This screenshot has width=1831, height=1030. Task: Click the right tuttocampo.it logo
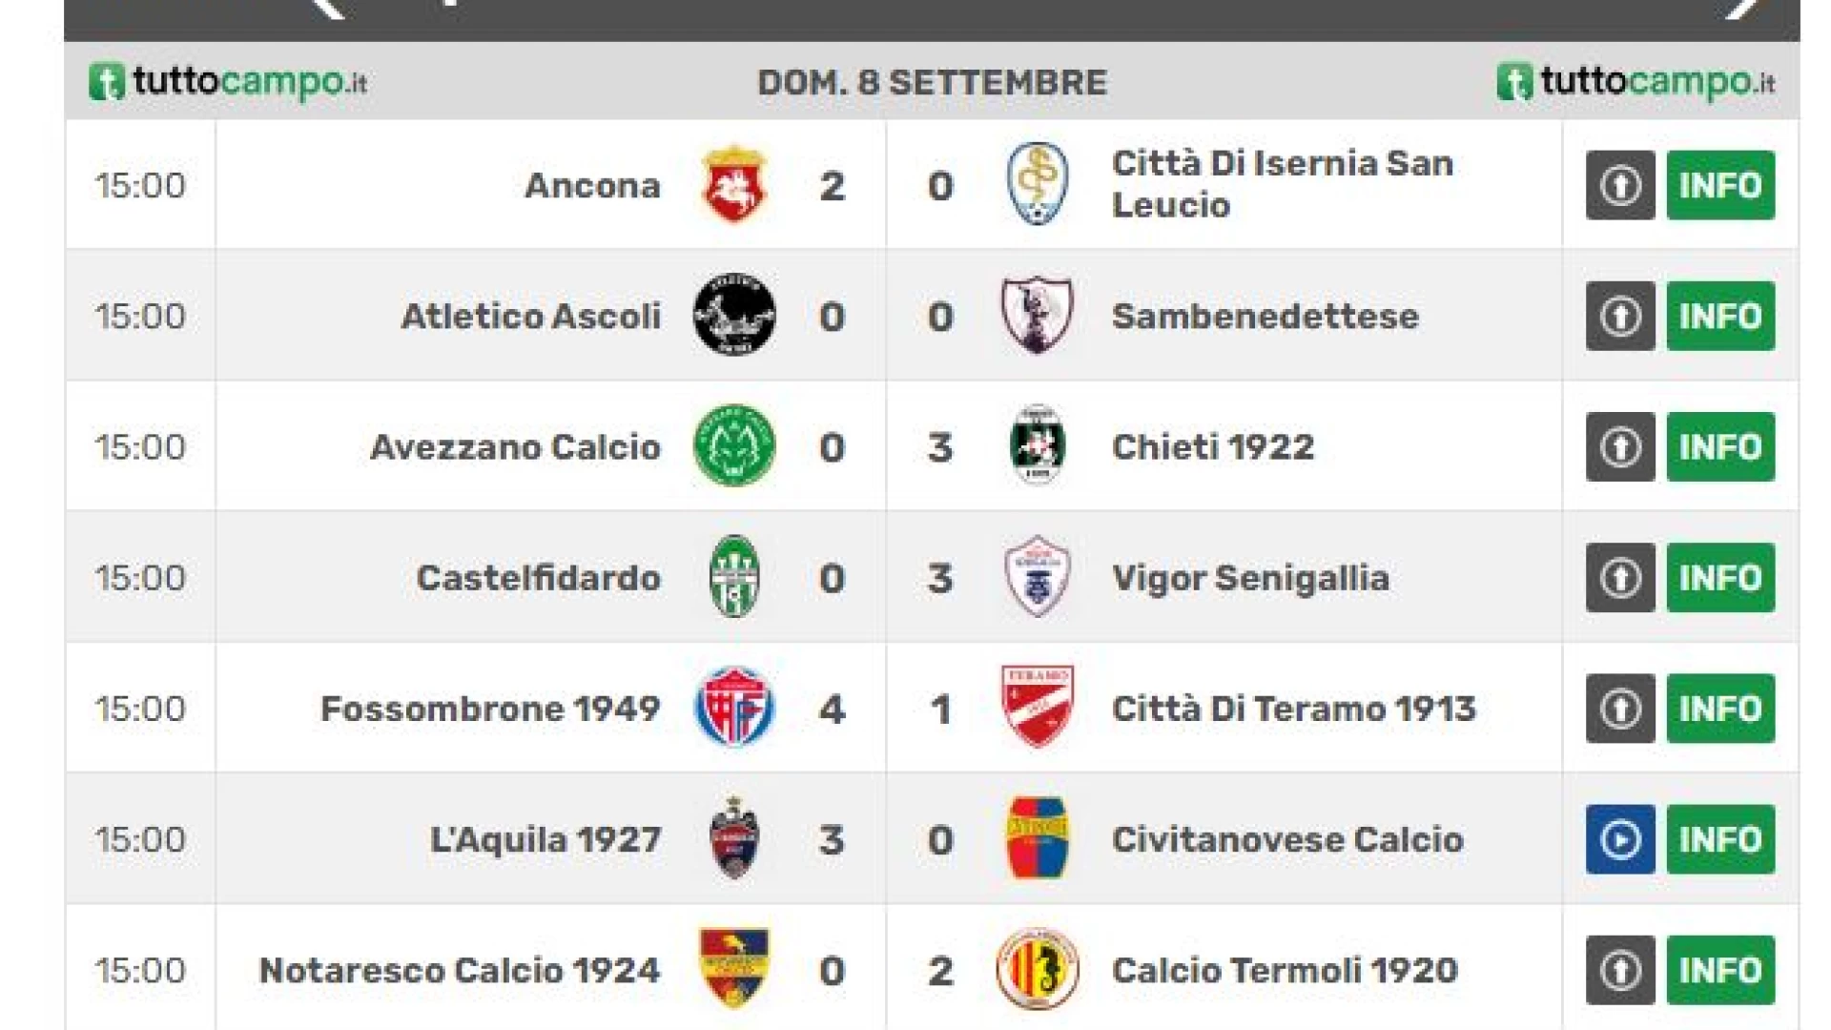1636,82
